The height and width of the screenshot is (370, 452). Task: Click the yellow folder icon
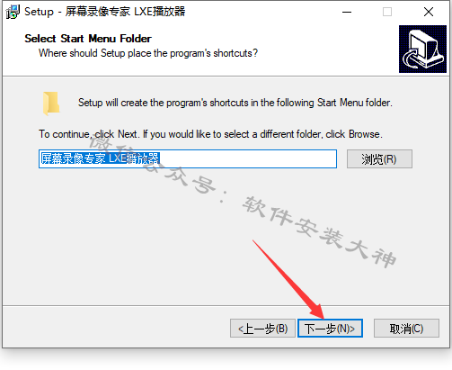pyautogui.click(x=51, y=104)
